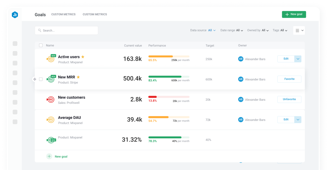Click the star beside Active users

83,57
